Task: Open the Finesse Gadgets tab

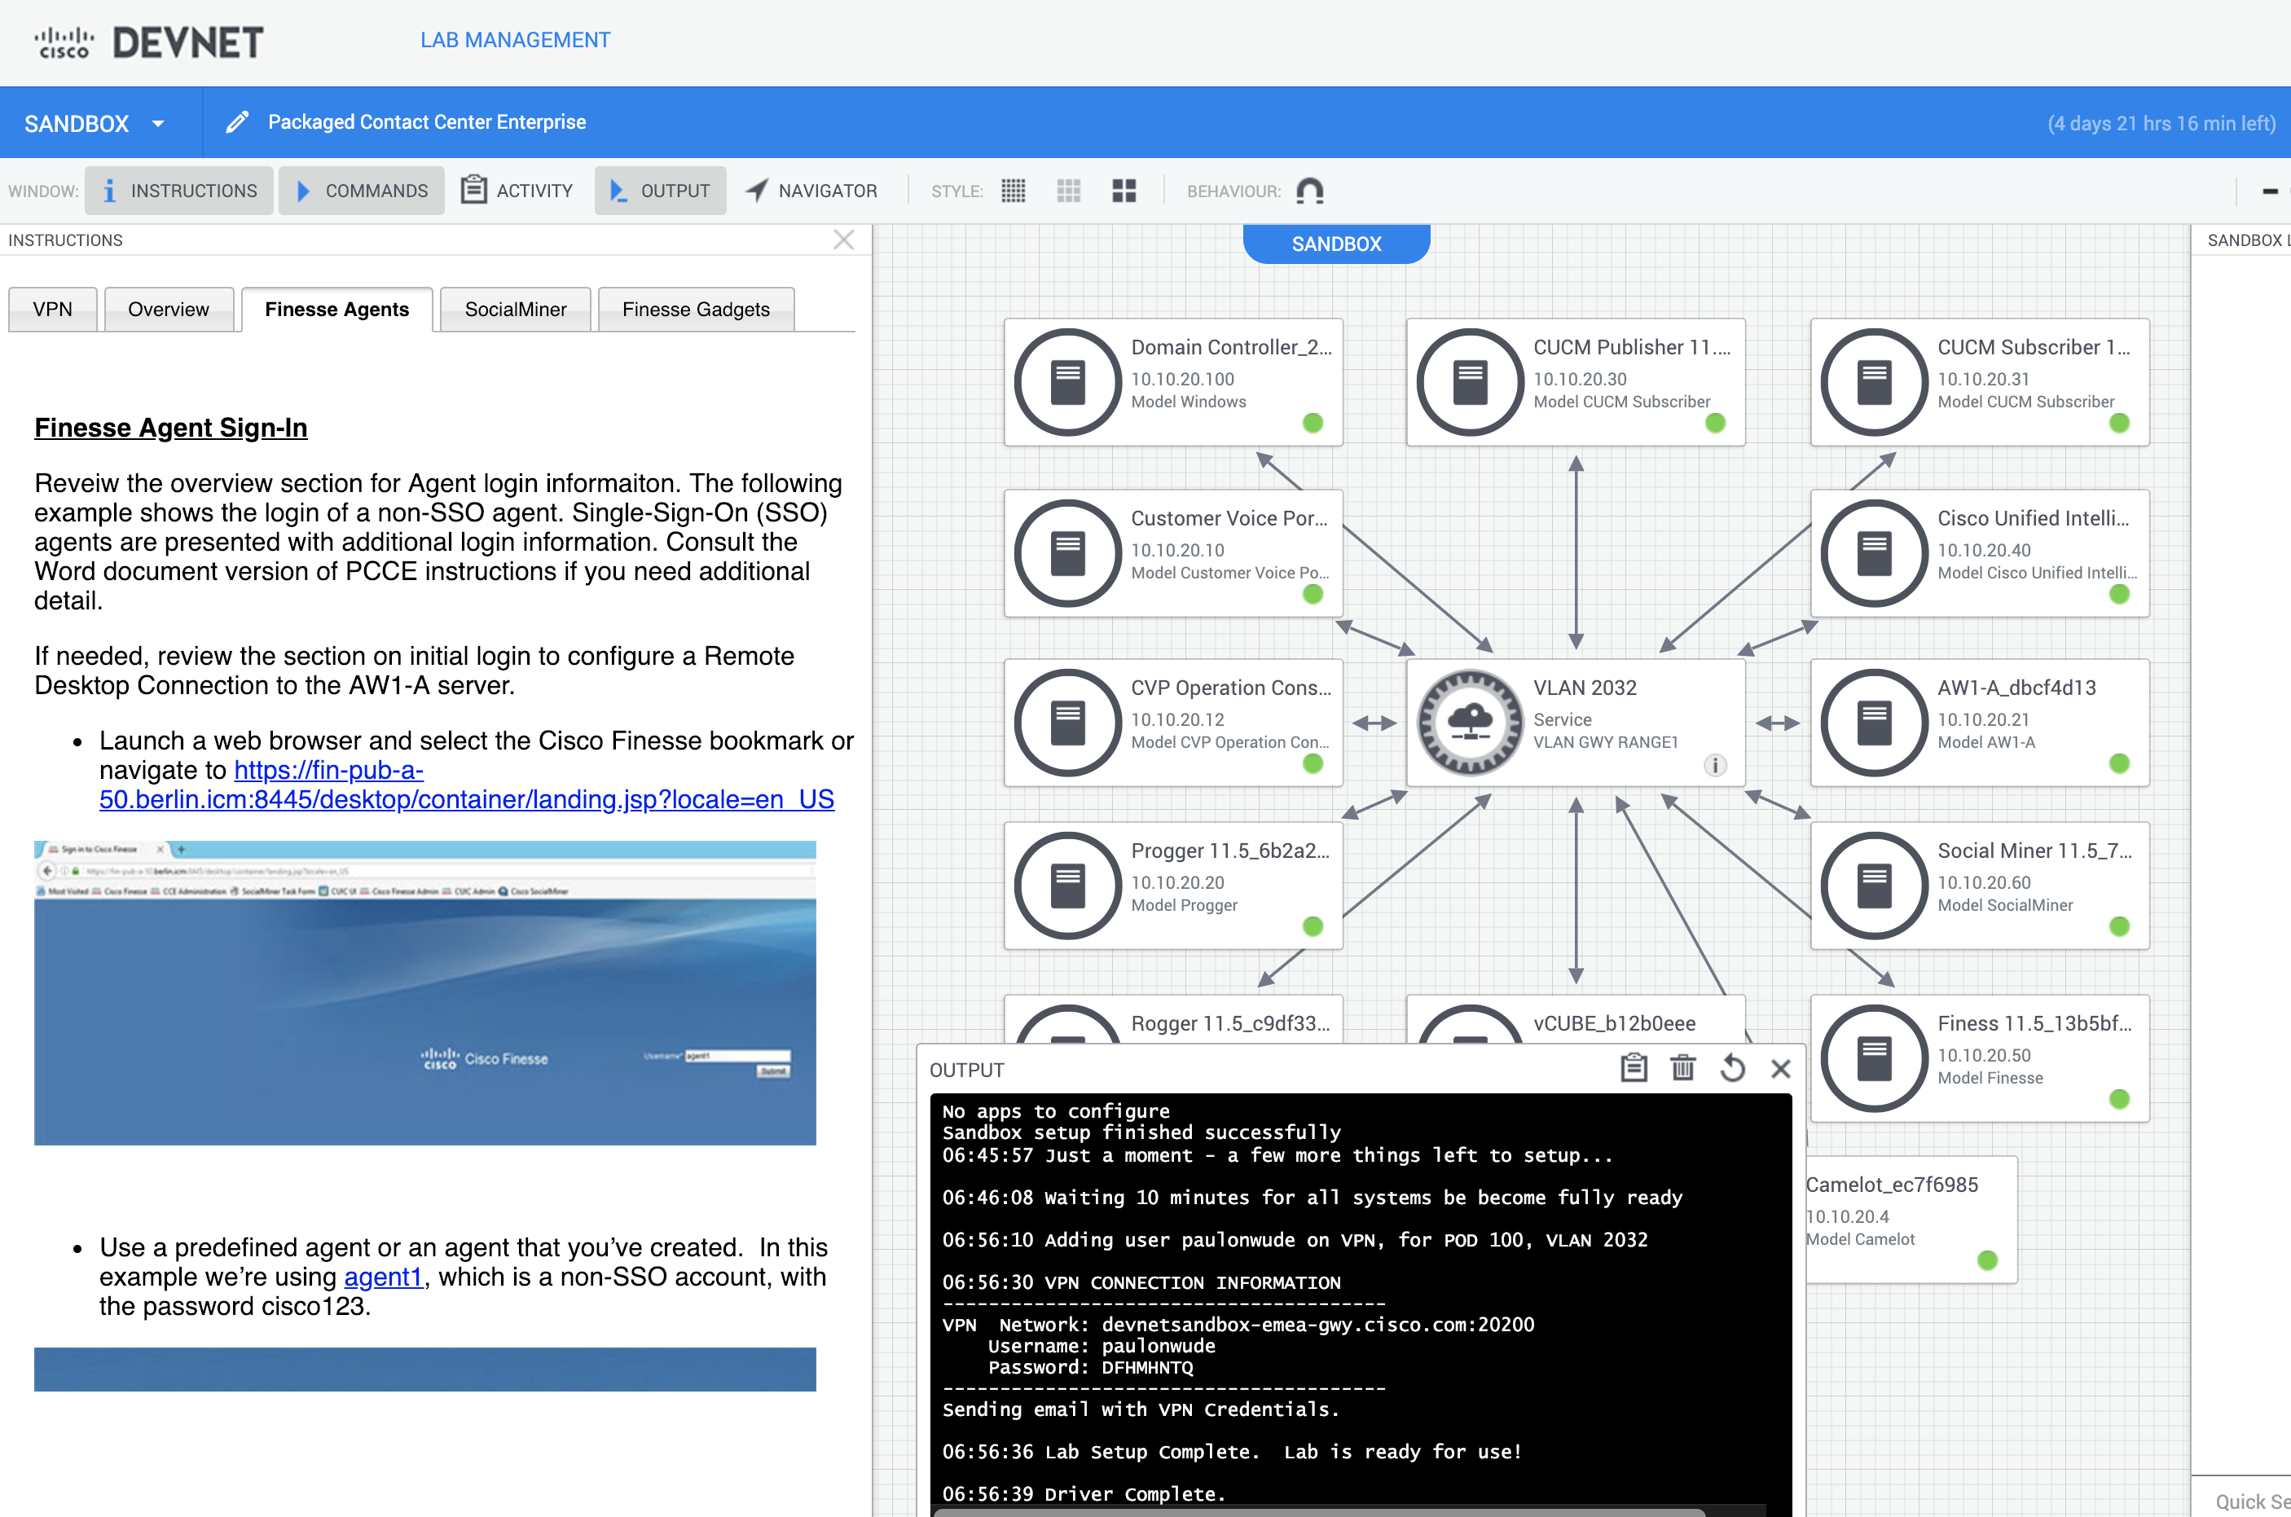Action: pyautogui.click(x=696, y=310)
